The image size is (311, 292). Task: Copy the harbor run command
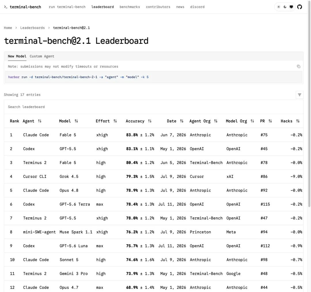point(299,67)
